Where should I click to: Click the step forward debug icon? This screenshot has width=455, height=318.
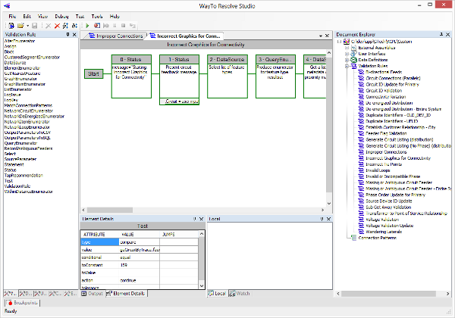point(106,26)
